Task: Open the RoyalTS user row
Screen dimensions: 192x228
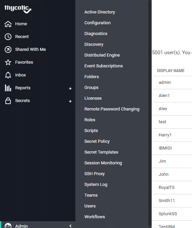Action: tap(172, 188)
